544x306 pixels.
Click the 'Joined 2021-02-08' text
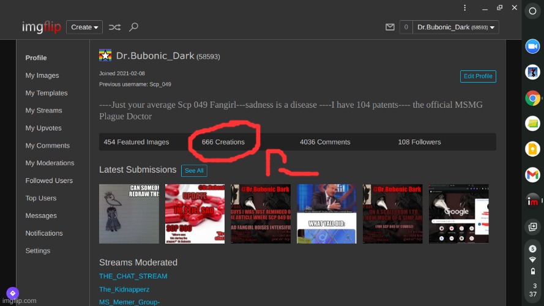coord(122,73)
